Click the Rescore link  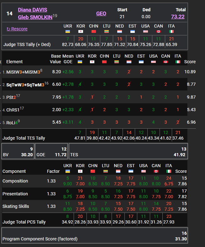tap(17, 29)
